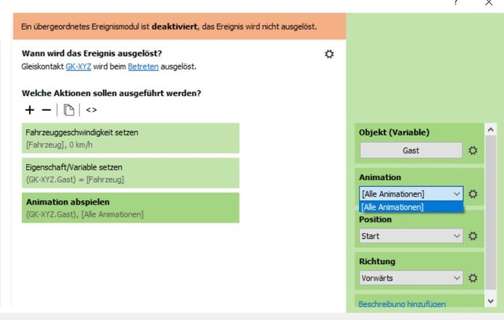Open the Richtung dropdown showing Vorwärts
Viewport: 504px width, 320px height.
pyautogui.click(x=411, y=278)
